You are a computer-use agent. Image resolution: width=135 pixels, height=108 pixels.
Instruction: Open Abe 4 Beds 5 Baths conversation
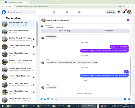18,24
